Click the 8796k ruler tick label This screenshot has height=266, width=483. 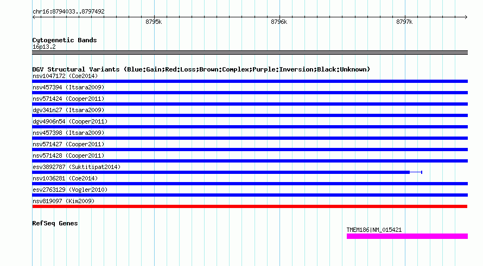point(279,22)
